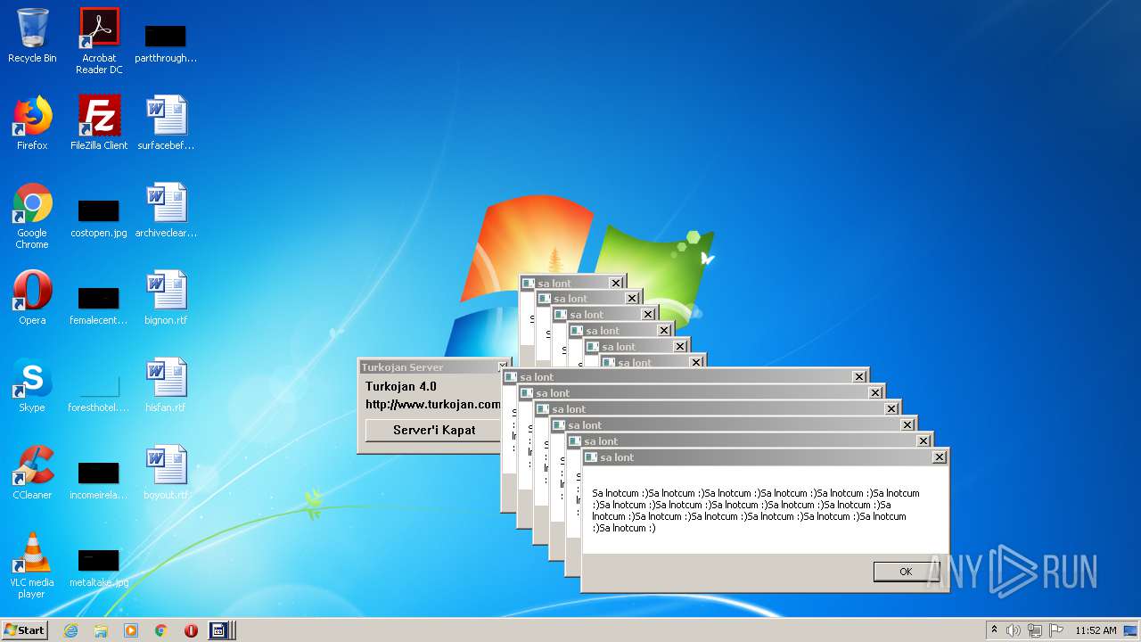The height and width of the screenshot is (642, 1141).
Task: Open the Start menu
Action: [25, 630]
